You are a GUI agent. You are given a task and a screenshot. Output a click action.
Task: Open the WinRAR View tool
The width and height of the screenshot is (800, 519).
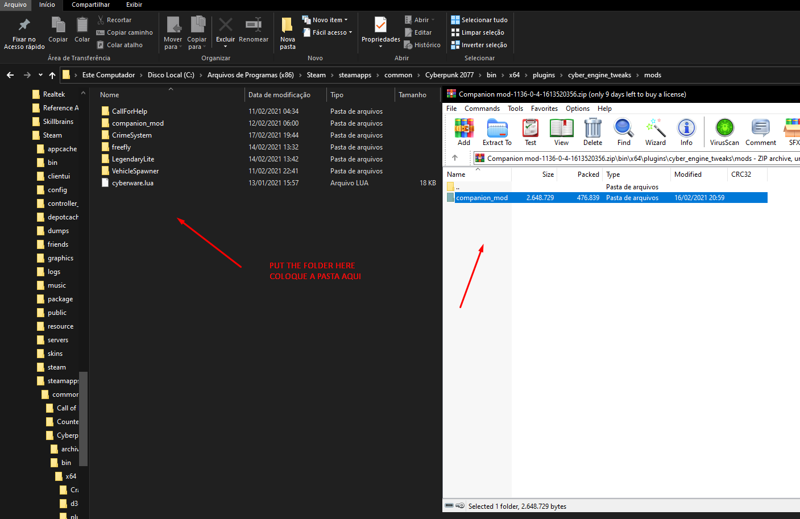coord(561,132)
